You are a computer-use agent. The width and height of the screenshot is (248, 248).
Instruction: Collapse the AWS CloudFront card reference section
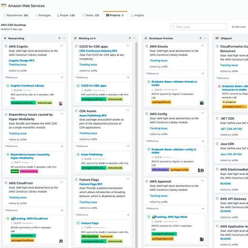tap(62, 210)
